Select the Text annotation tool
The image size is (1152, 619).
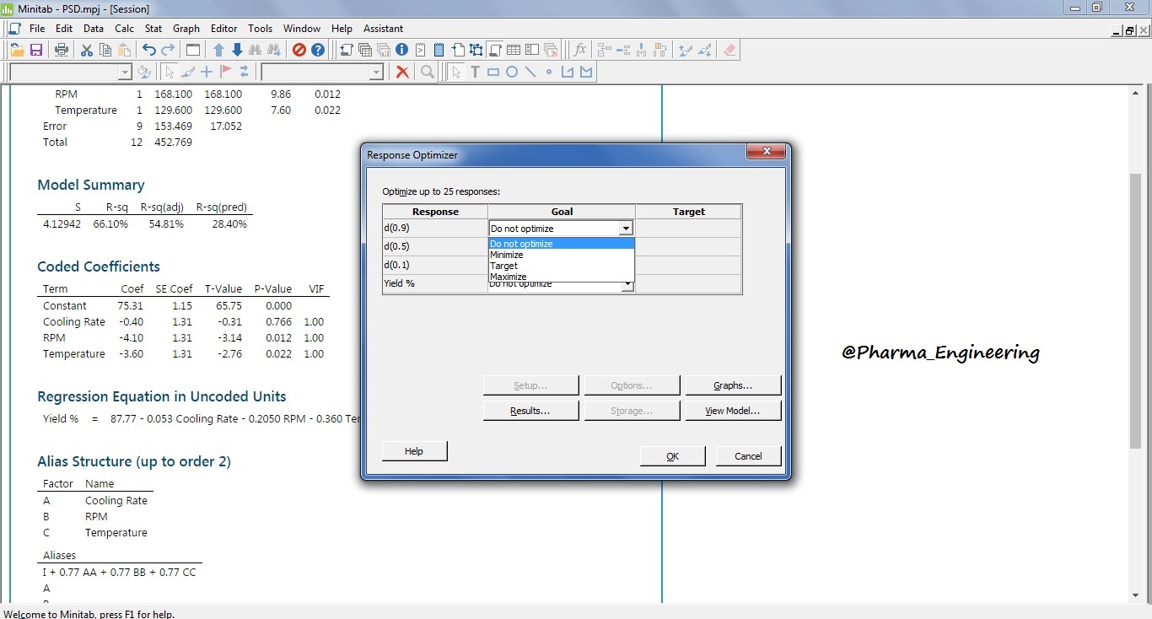475,72
